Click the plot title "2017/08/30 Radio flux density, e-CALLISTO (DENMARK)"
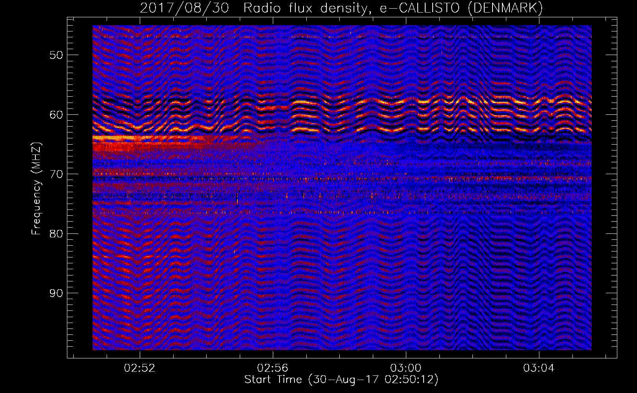637x393 pixels. [x=341, y=8]
